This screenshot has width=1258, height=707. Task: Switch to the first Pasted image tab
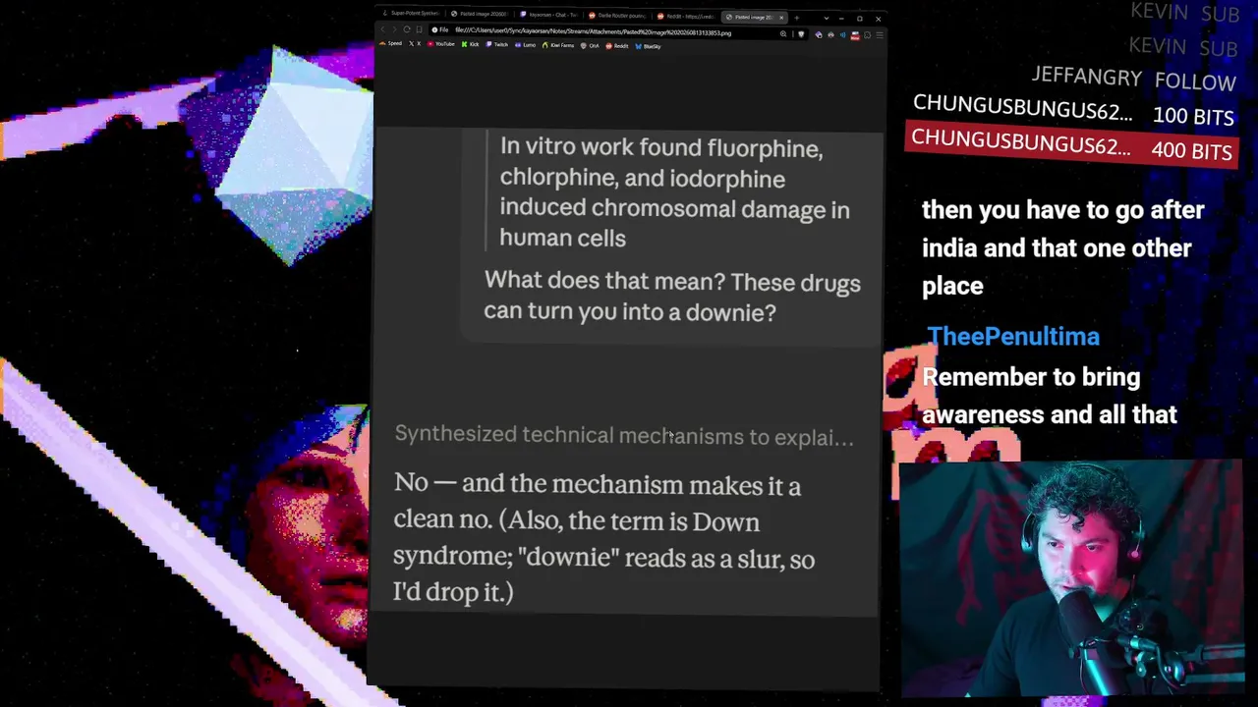point(481,15)
